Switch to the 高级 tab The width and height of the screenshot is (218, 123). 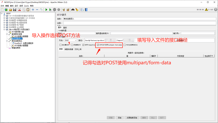click(65, 28)
